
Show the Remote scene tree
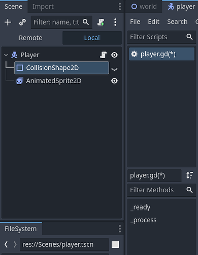[x=30, y=38]
